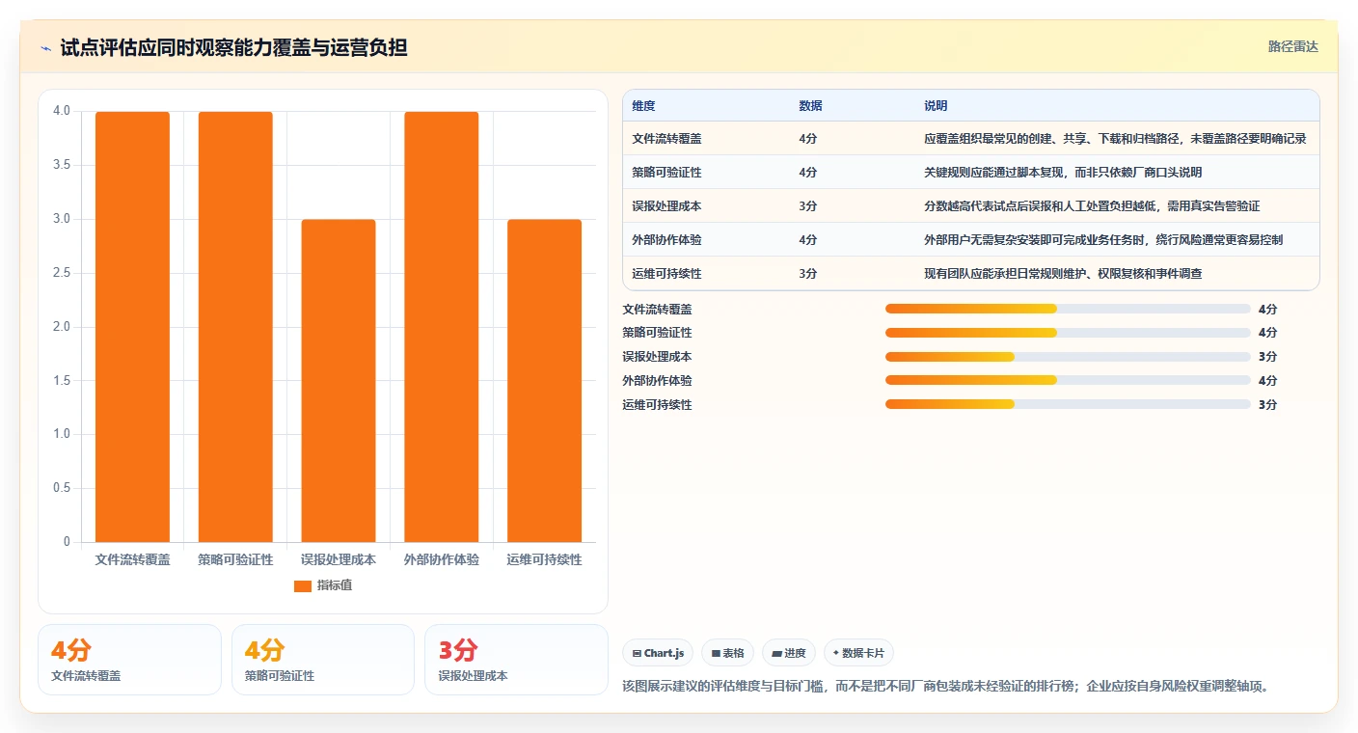The image size is (1358, 733).
Task: Click the 误报处理成本 progress bar
Action: pyautogui.click(x=1068, y=357)
